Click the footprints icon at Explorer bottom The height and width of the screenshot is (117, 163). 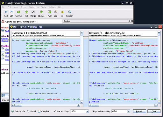click(3, 95)
